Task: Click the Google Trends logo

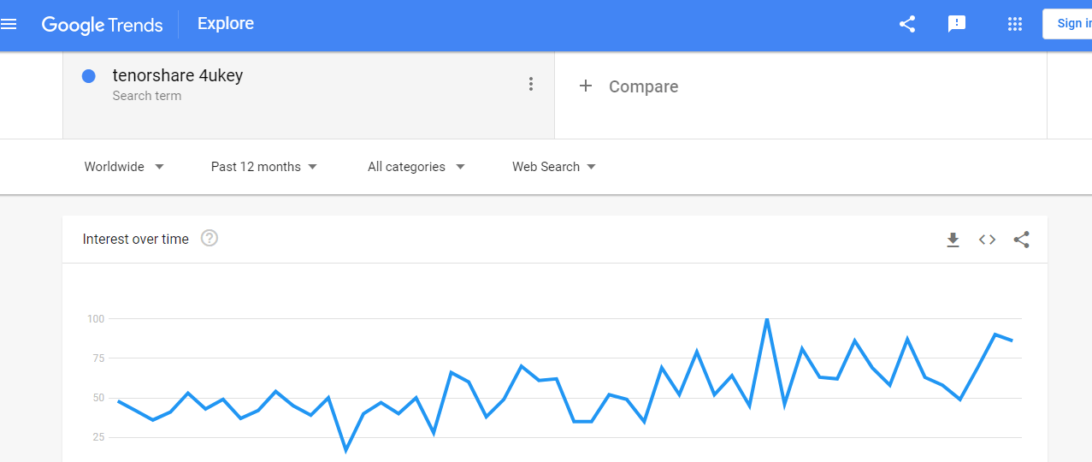Action: [x=102, y=25]
